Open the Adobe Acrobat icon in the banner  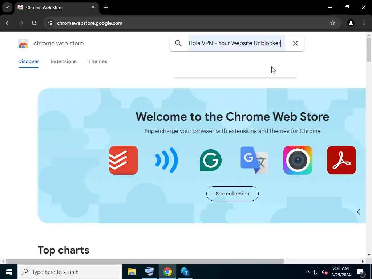click(341, 160)
